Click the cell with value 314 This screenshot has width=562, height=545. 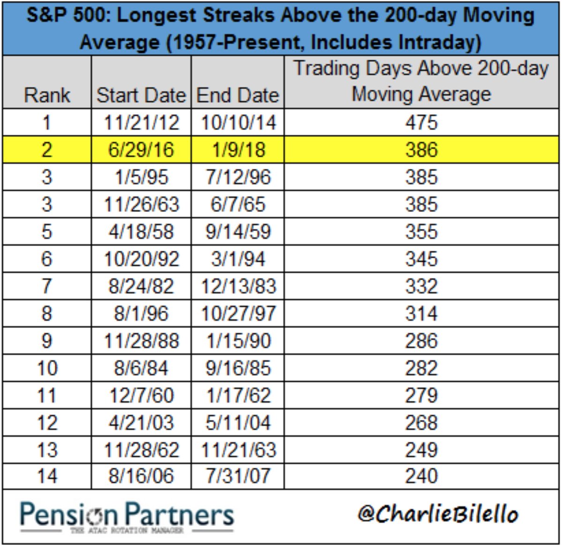point(421,313)
